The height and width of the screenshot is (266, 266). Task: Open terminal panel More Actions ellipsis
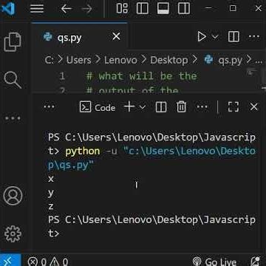pyautogui.click(x=202, y=107)
